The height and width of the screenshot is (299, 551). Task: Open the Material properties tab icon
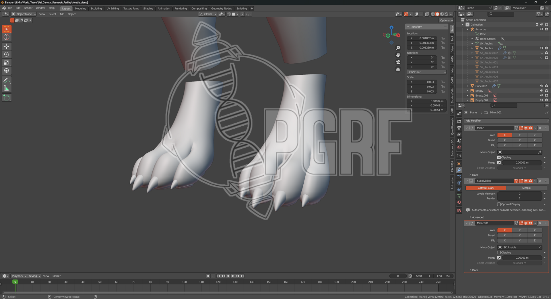pos(459,202)
